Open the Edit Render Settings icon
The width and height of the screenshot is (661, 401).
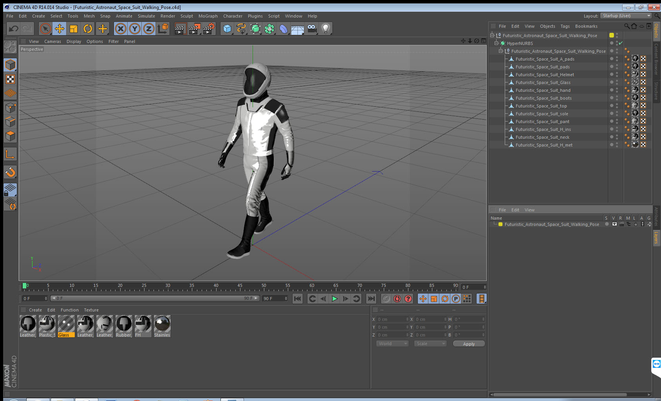pos(209,29)
